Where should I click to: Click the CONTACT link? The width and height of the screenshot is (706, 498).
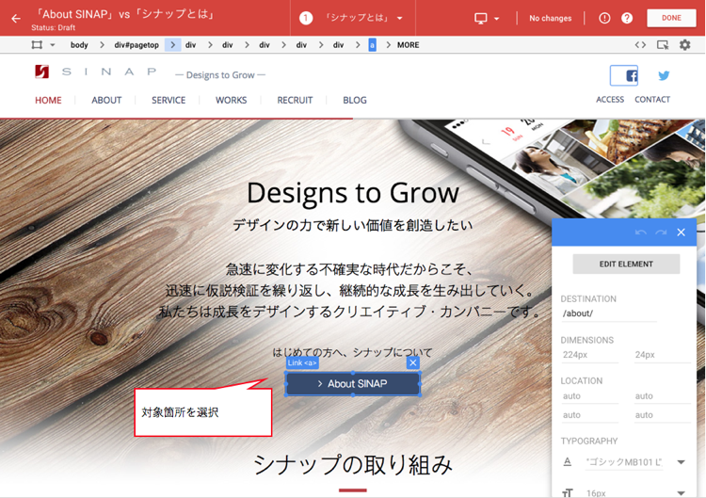652,100
